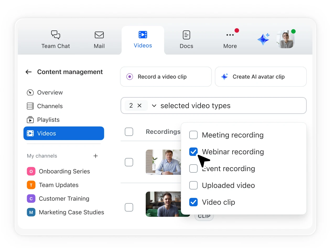
Task: Remove the 2 selected filters with X
Action: coord(139,105)
